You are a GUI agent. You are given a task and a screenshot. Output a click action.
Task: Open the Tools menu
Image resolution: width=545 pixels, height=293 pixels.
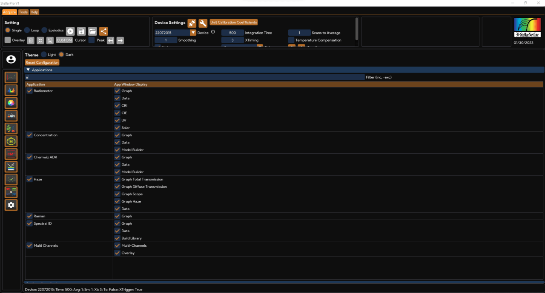pyautogui.click(x=23, y=12)
